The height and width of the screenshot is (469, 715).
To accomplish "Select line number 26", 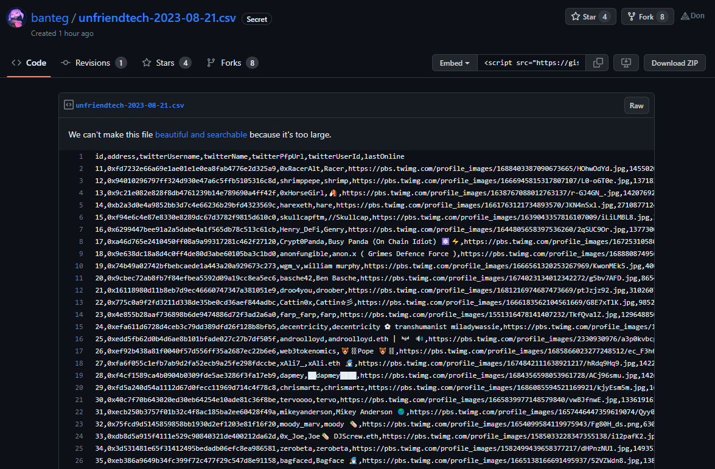I will [79, 461].
